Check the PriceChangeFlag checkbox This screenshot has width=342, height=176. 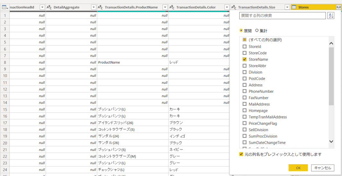244,123
